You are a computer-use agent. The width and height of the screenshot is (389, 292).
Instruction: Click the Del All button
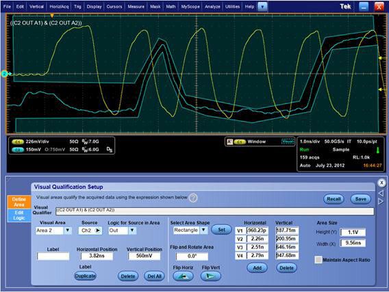click(x=154, y=276)
